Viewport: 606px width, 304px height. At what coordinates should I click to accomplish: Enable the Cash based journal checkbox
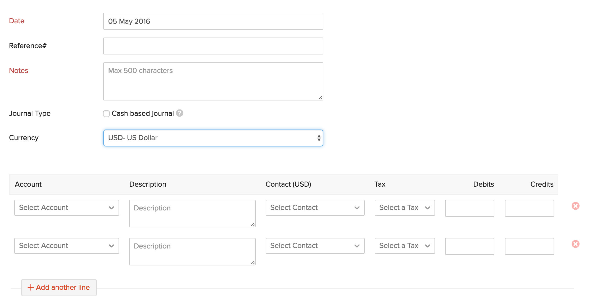click(106, 114)
